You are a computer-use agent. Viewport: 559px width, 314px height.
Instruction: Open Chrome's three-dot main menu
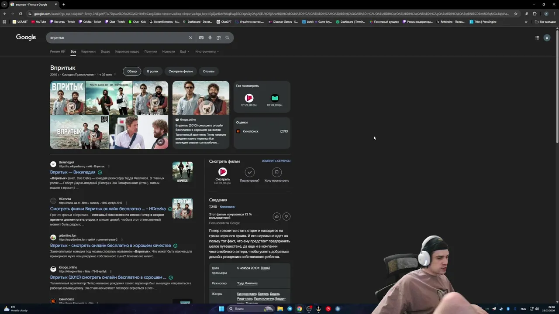[x=554, y=14]
